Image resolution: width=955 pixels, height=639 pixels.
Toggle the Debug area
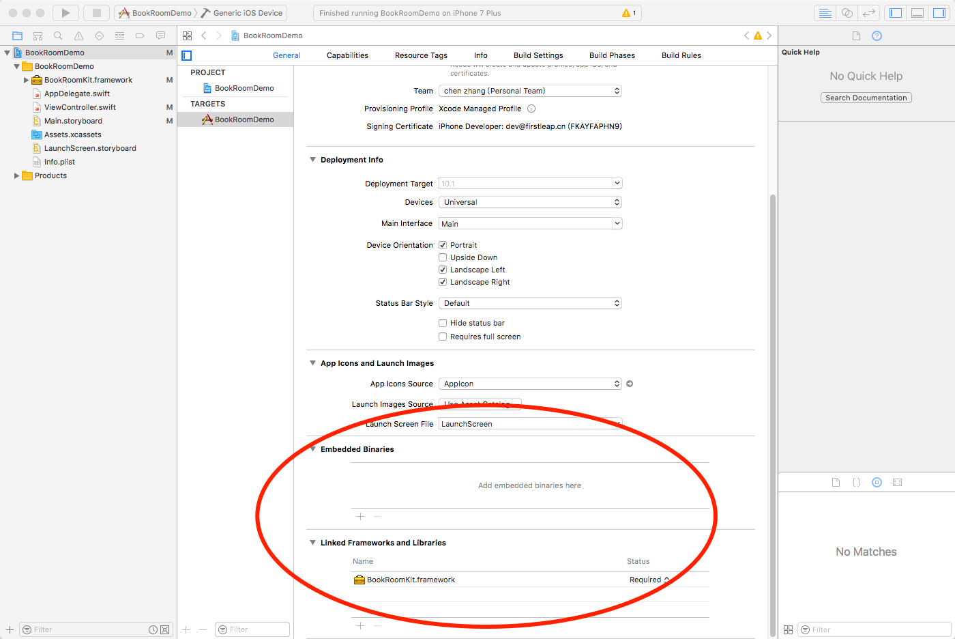click(x=917, y=13)
